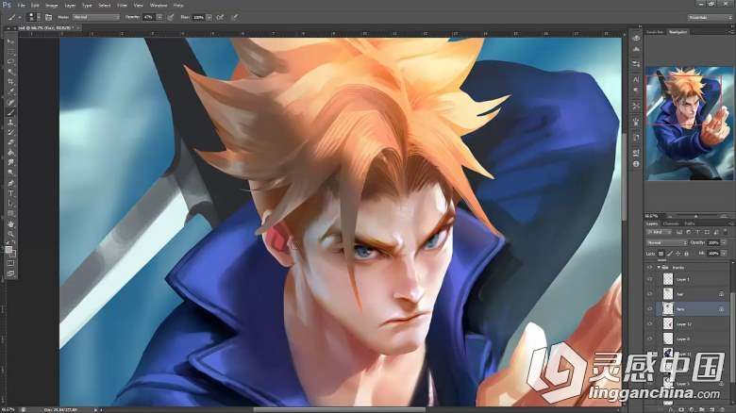Switch to the Channels tab

671,223
